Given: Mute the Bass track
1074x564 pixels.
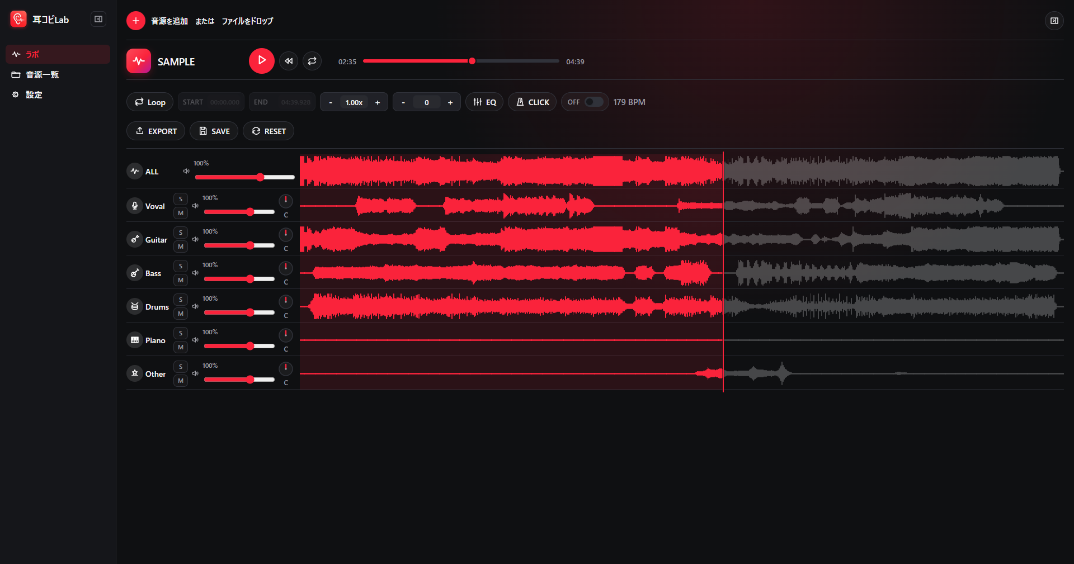Looking at the screenshot, I should pyautogui.click(x=181, y=280).
